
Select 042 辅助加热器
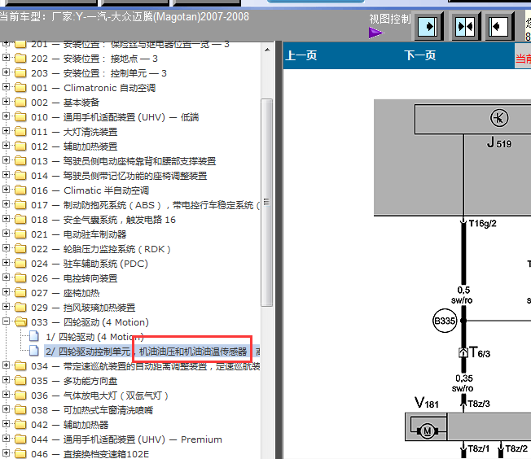click(x=69, y=425)
